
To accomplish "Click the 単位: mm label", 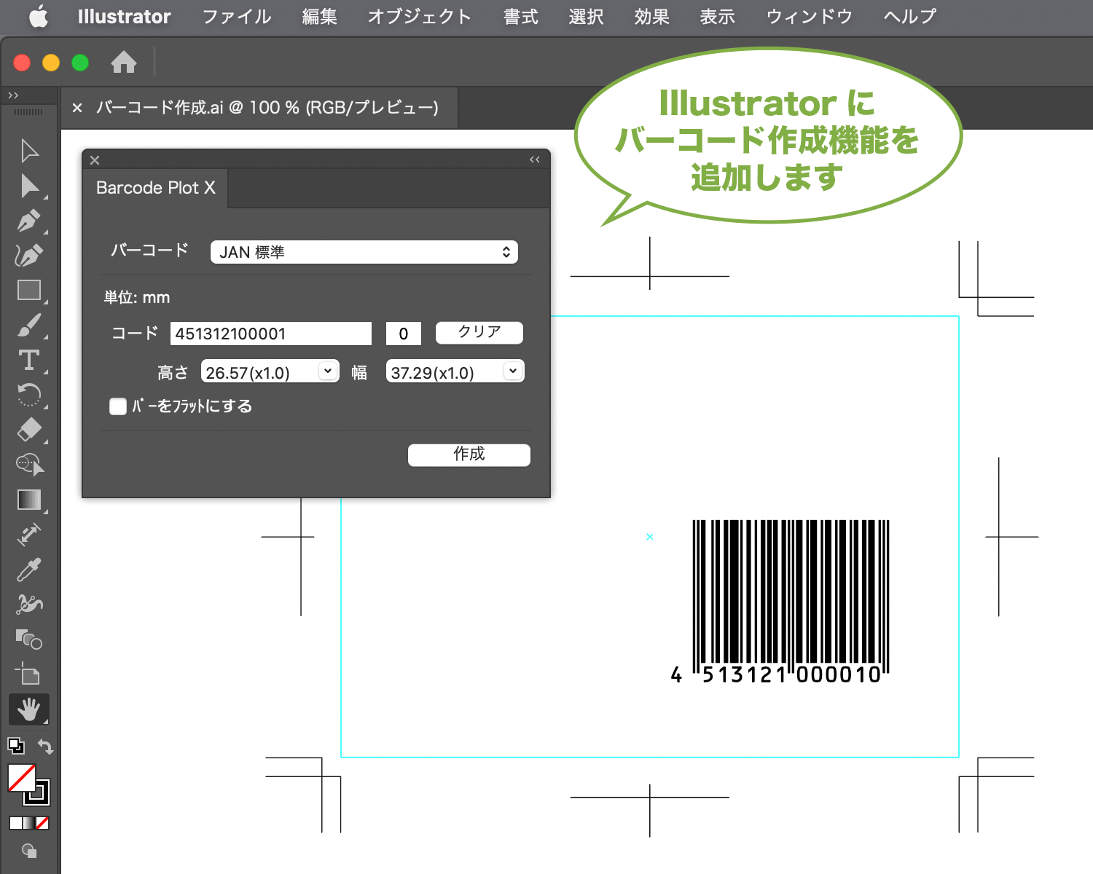I will click(x=137, y=297).
